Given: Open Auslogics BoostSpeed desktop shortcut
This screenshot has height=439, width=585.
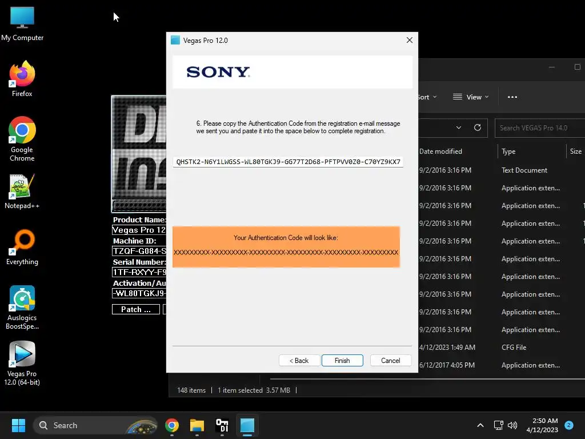Looking at the screenshot, I should (x=22, y=308).
